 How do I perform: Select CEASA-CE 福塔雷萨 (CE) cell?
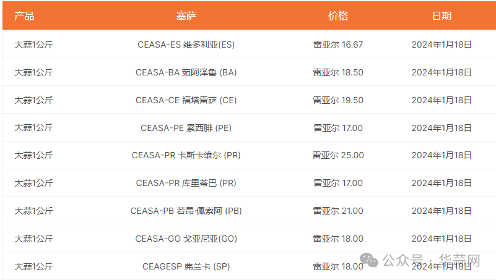pyautogui.click(x=186, y=100)
